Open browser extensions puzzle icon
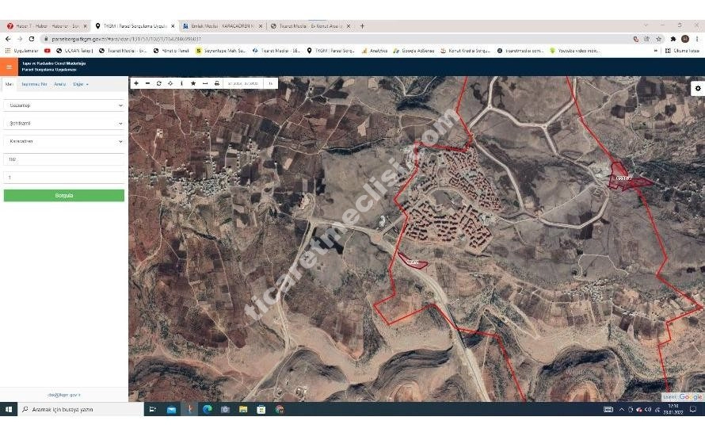The width and height of the screenshot is (705, 436). (673, 39)
